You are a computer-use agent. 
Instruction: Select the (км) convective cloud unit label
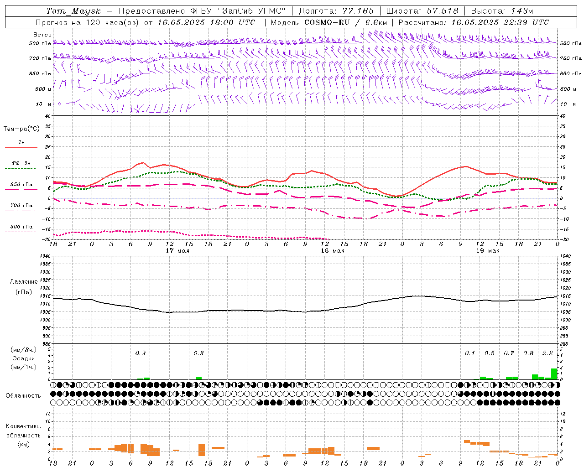click(x=23, y=444)
